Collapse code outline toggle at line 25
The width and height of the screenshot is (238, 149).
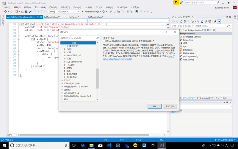pos(18,51)
